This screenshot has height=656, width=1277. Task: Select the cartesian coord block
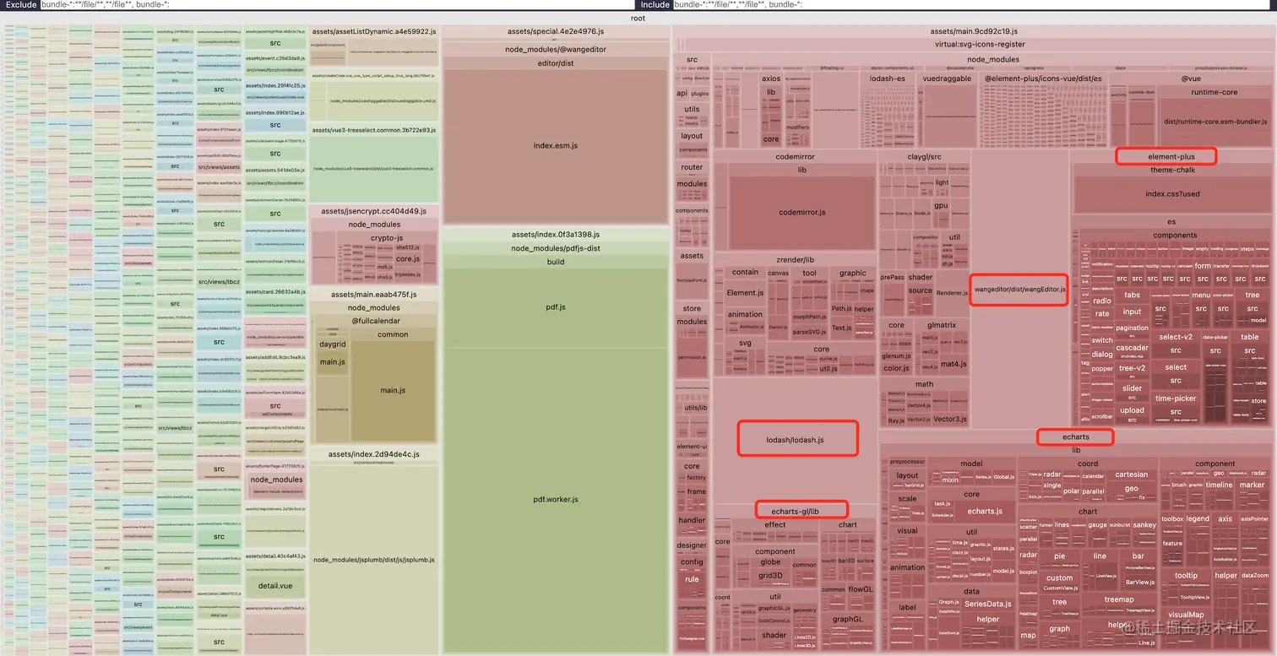[1131, 474]
